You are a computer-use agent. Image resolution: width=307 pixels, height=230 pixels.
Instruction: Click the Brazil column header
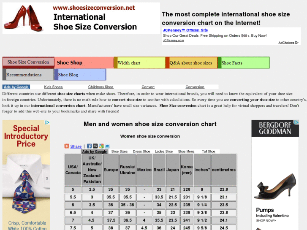pyautogui.click(x=159, y=170)
